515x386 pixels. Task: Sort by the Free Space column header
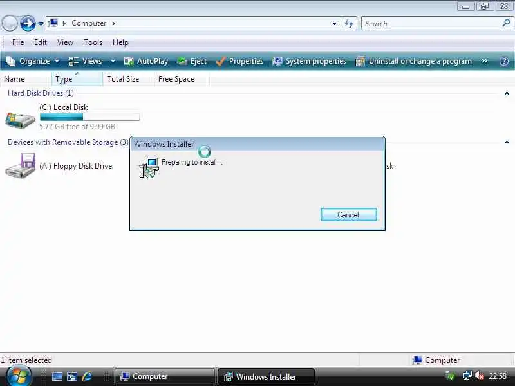point(182,79)
